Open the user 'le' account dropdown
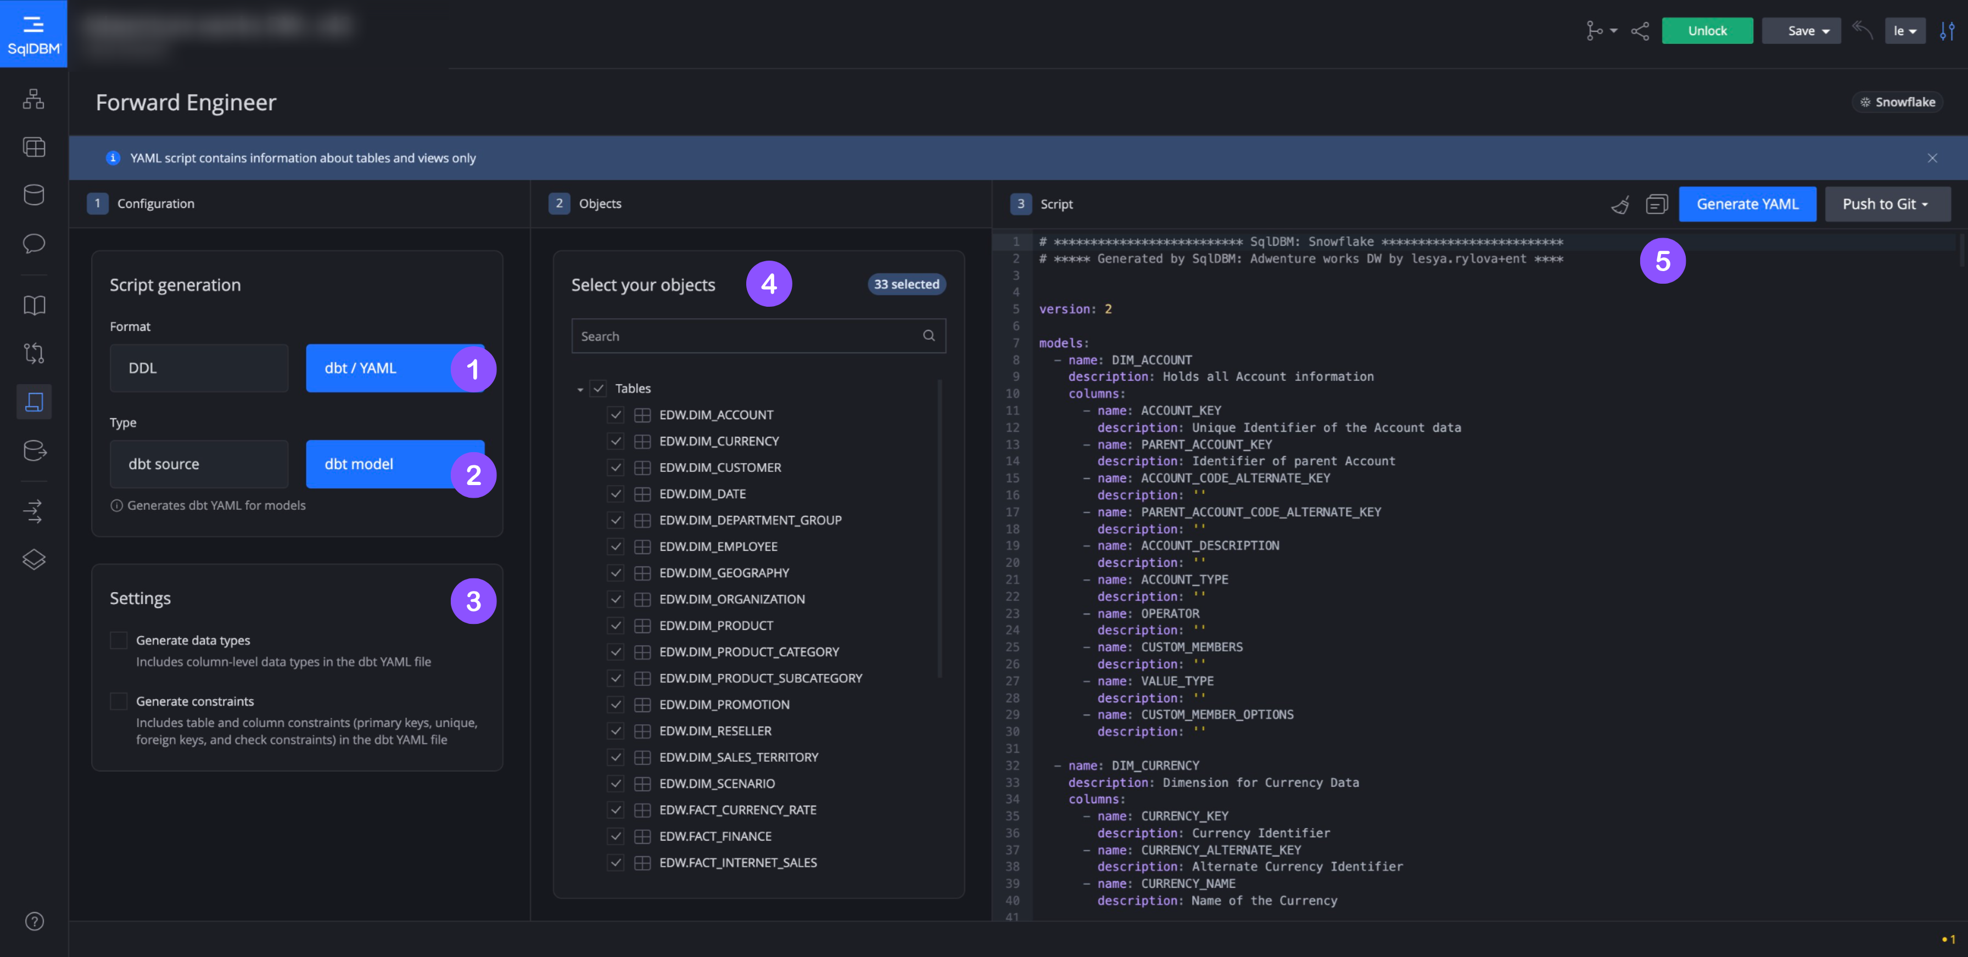This screenshot has width=1968, height=957. tap(1905, 31)
